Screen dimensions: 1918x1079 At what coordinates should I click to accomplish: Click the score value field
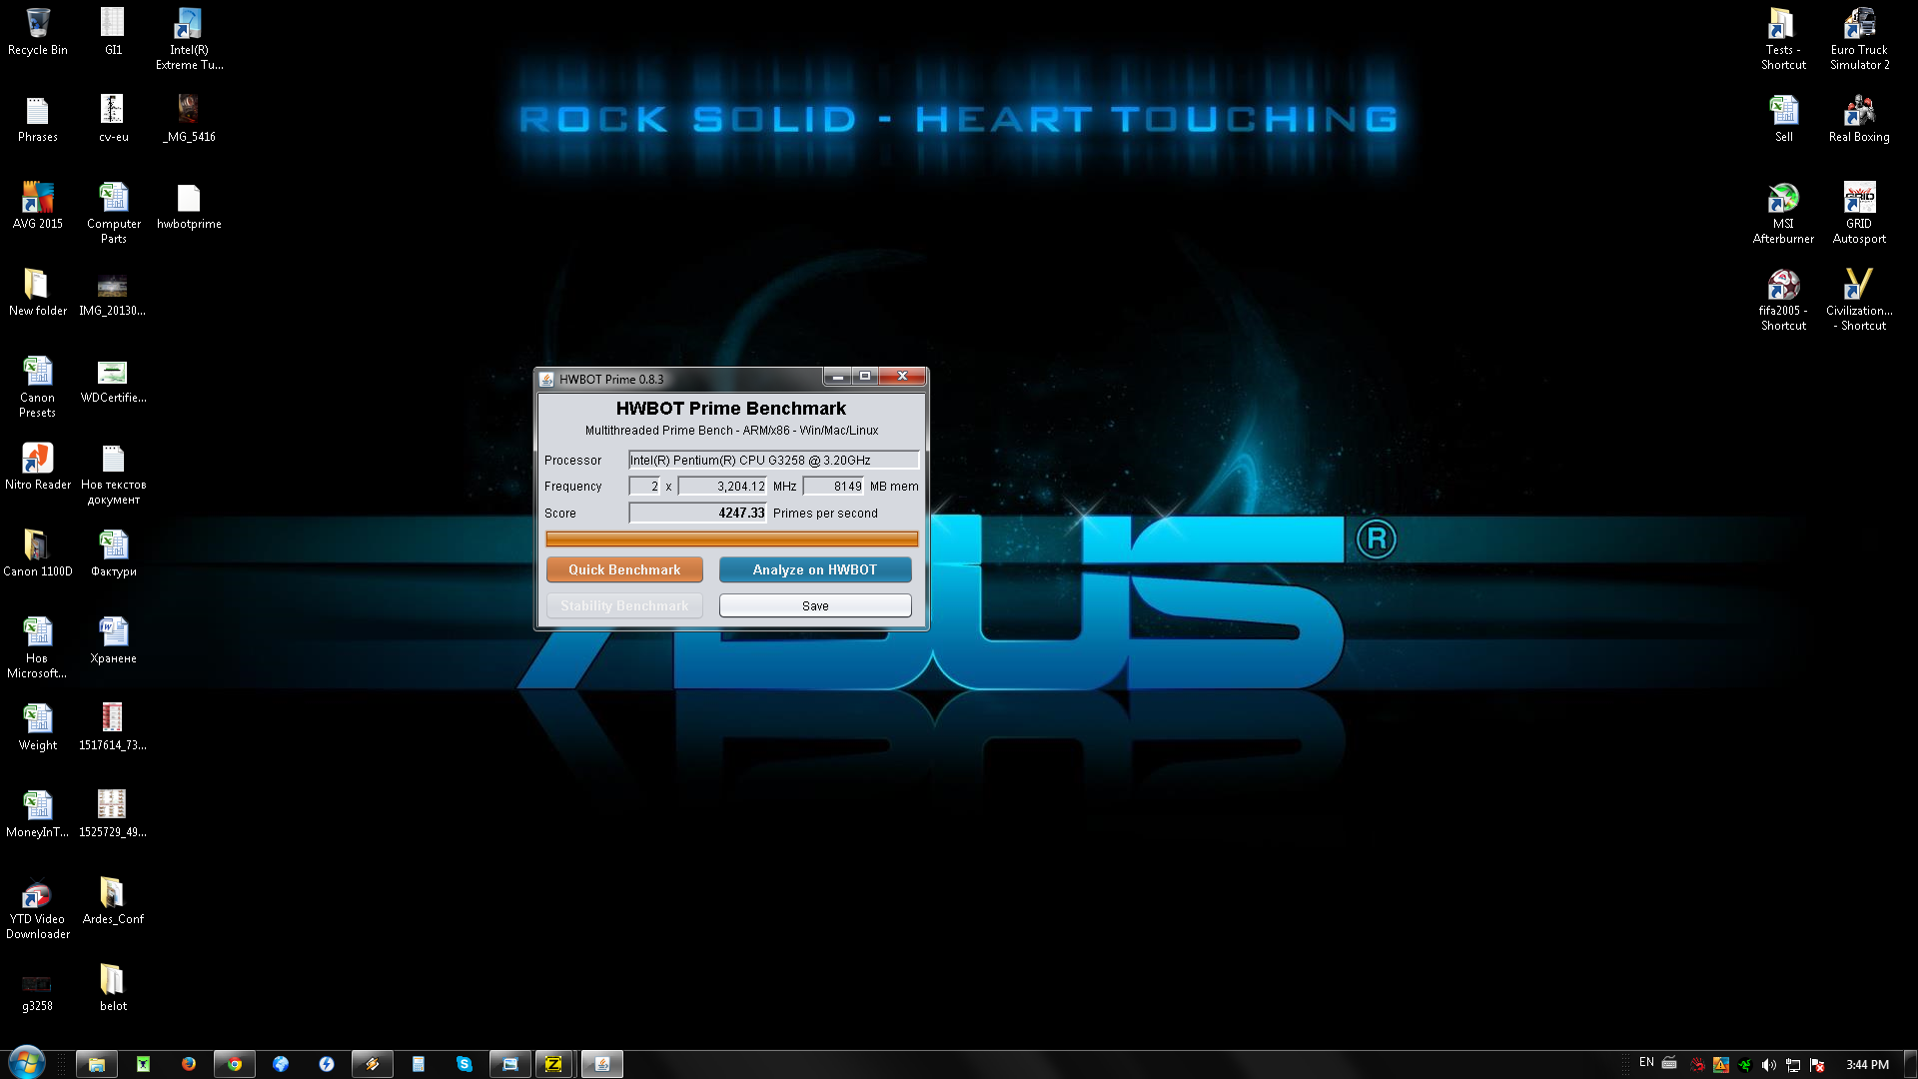point(697,513)
